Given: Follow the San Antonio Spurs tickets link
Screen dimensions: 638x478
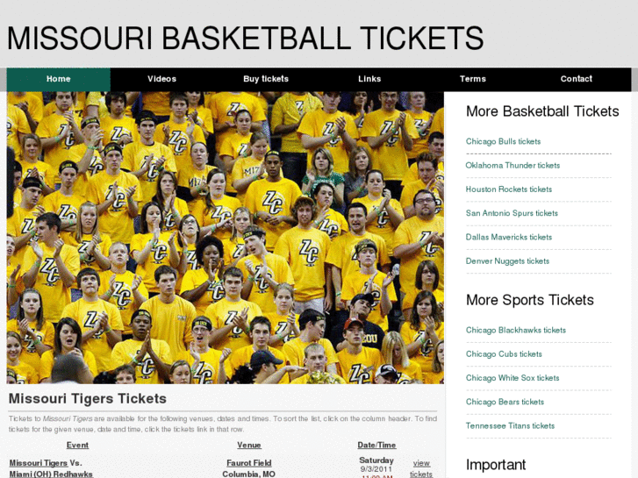Looking at the screenshot, I should (x=512, y=213).
